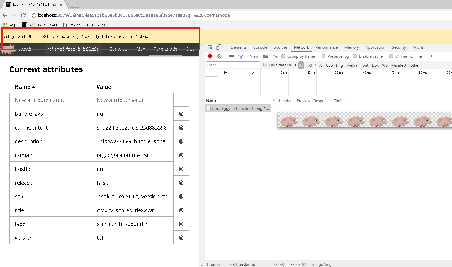Click the title value gravity_shared_flex.swf
Viewport: 452px width, 267px height.
tap(125, 210)
